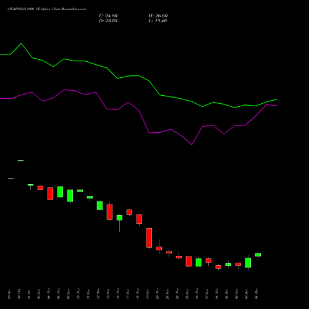The image size is (309, 309).
Task: Click the flat green dash for 30 Oct
Action: [x=20, y=161]
